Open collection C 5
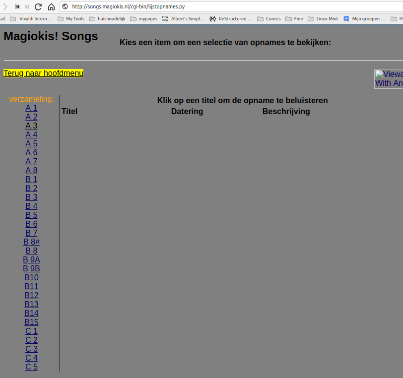The image size is (403, 378). click(31, 367)
